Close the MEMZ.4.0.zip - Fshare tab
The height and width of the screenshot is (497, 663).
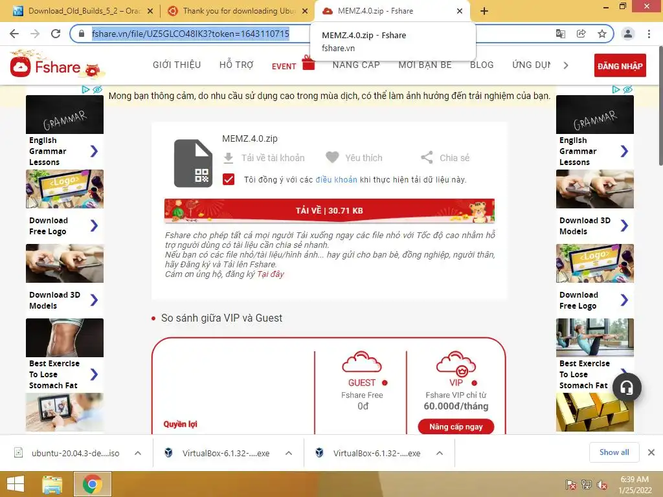(460, 11)
